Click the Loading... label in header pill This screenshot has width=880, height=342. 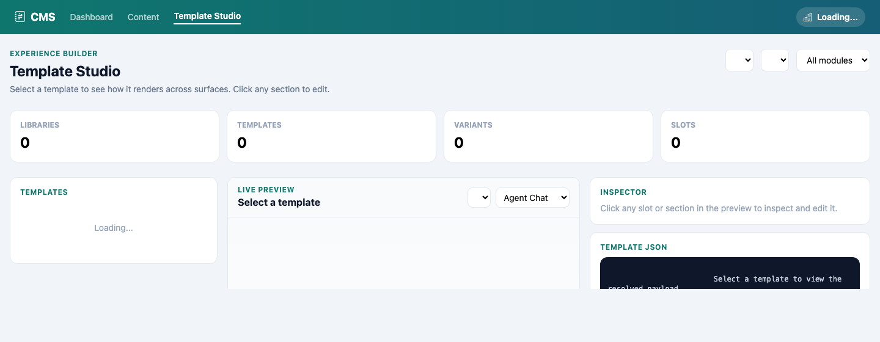[837, 17]
